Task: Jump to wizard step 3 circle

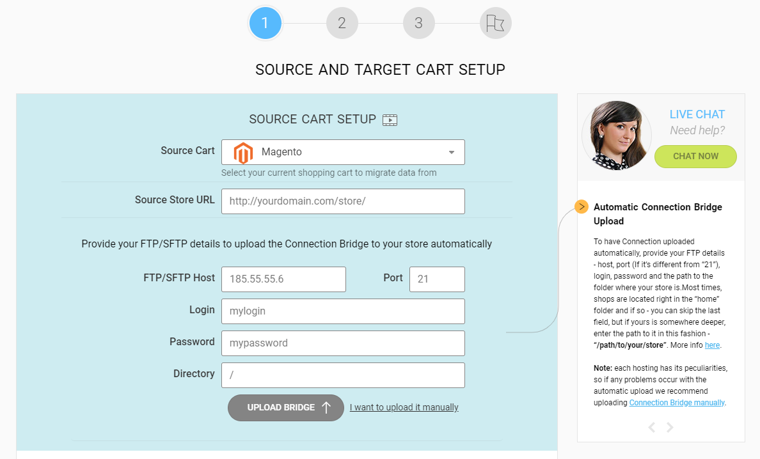Action: [x=419, y=23]
